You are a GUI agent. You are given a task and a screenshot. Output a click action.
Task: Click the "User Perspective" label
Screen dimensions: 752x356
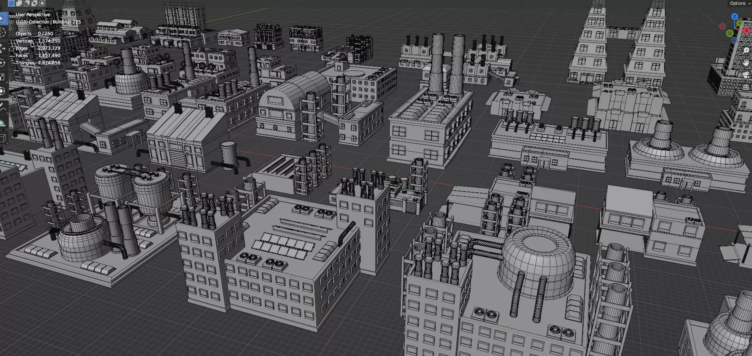pos(33,15)
